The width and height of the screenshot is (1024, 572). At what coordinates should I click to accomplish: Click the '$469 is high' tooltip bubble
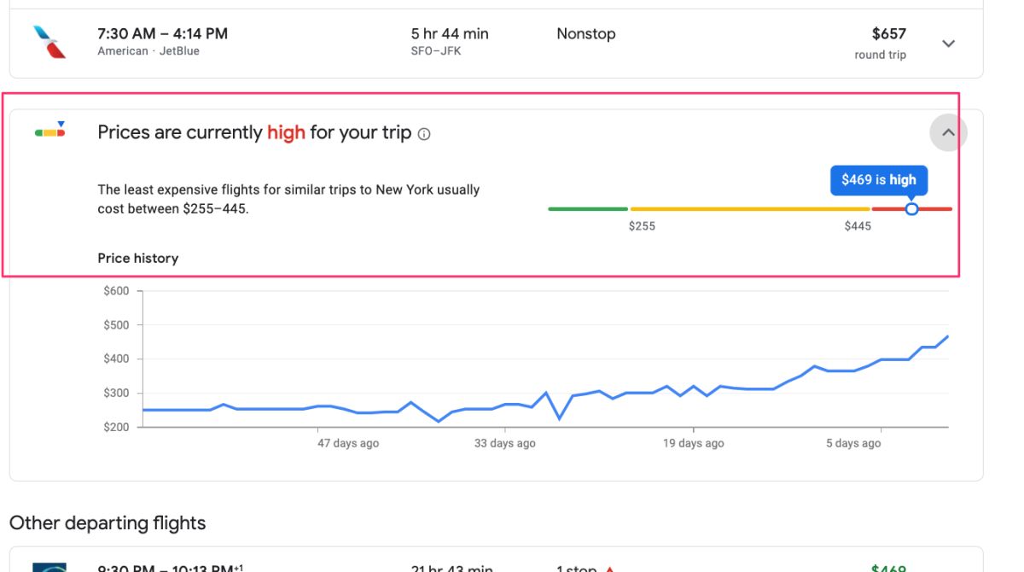click(878, 180)
